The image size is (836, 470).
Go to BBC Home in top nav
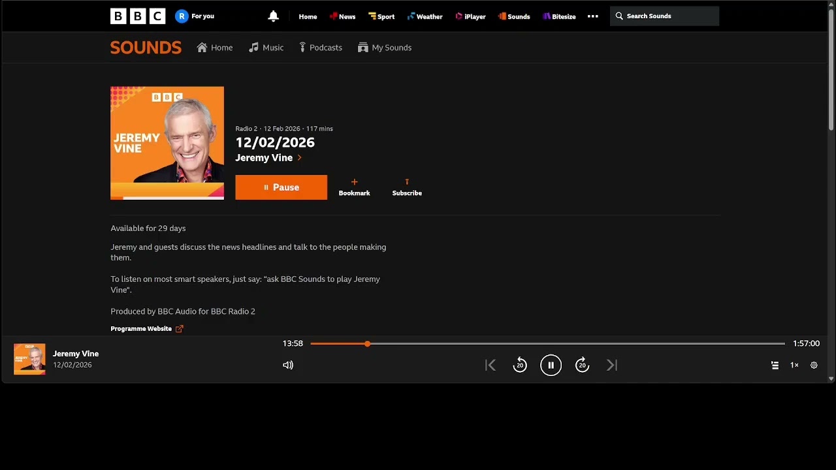click(x=308, y=16)
